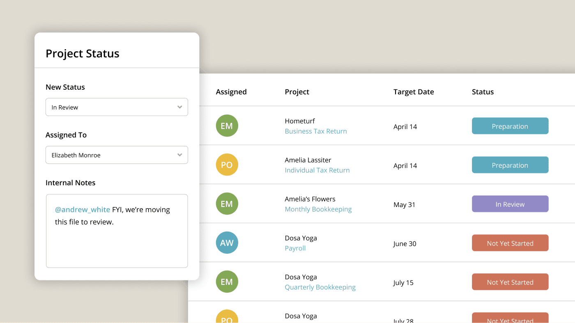Click the In Review badge for Amelia's Flowers

[510, 204]
